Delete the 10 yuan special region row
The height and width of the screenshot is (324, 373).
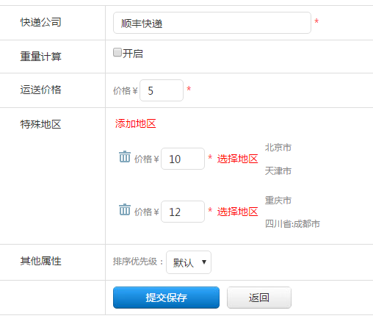(125, 156)
